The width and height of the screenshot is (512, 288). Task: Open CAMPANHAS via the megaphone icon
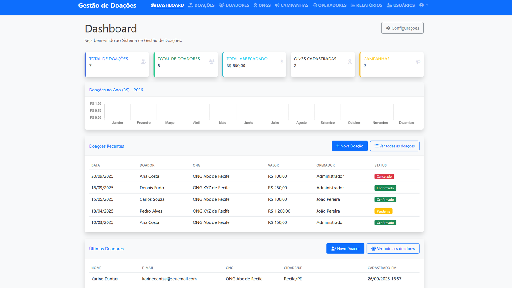(x=277, y=5)
